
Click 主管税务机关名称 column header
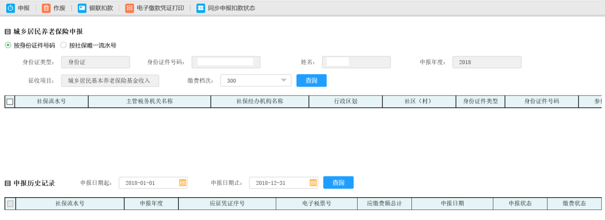(x=149, y=102)
